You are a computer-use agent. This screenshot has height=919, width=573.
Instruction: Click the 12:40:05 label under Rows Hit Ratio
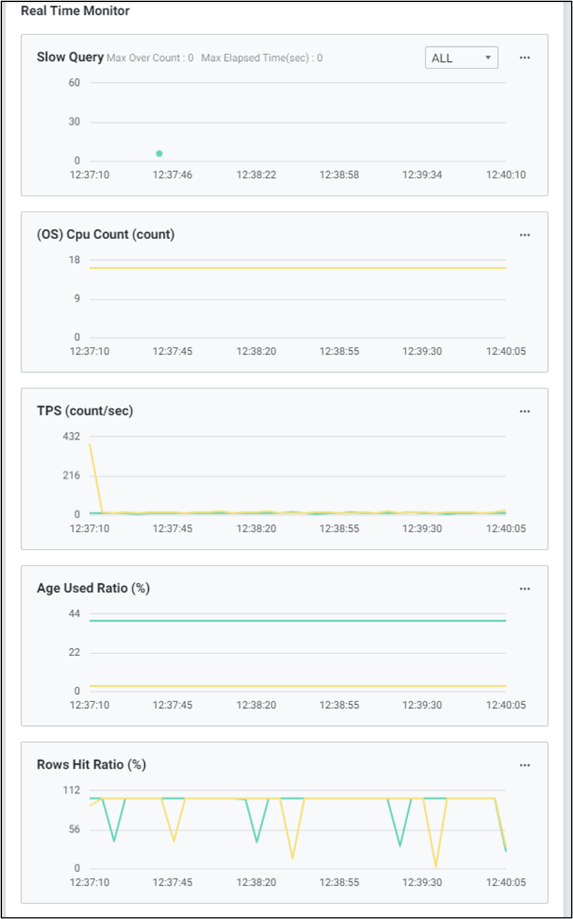[506, 882]
